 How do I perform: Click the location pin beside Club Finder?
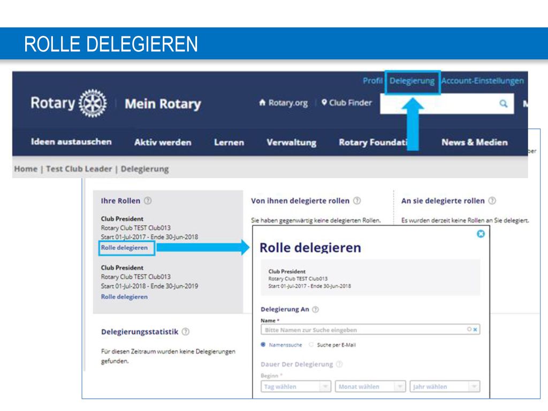click(324, 102)
